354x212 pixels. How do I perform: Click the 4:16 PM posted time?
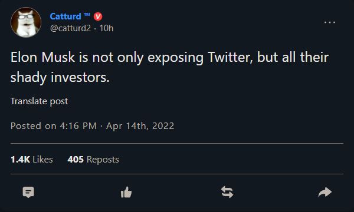(x=78, y=126)
